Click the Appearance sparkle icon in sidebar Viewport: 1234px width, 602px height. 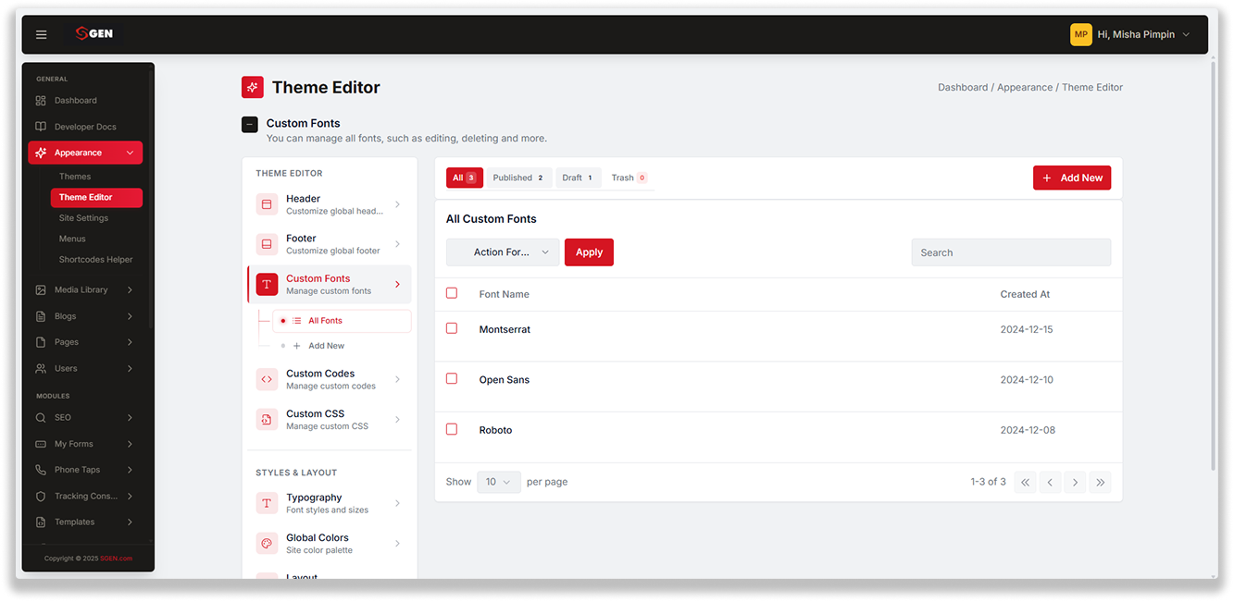pos(41,153)
